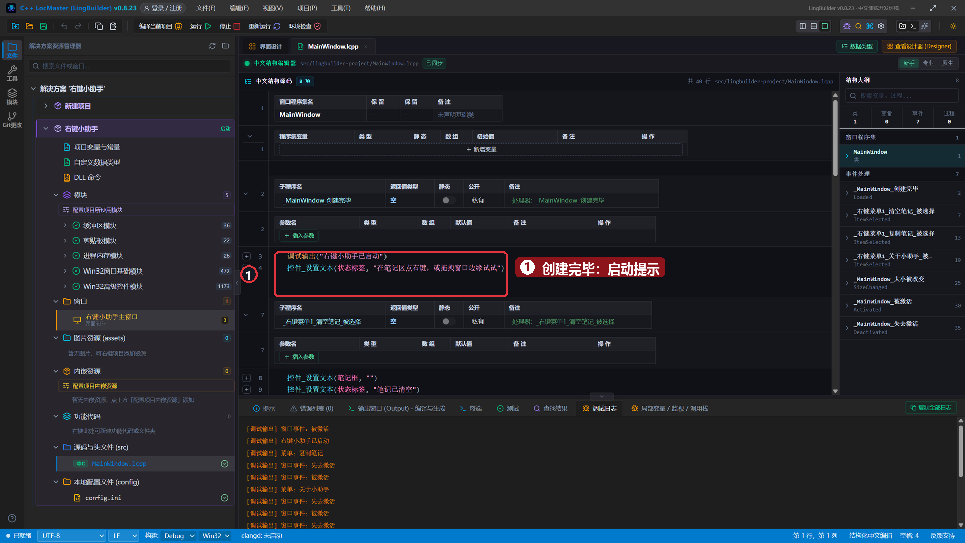Open the 工具 sidebar panel

tap(12, 73)
